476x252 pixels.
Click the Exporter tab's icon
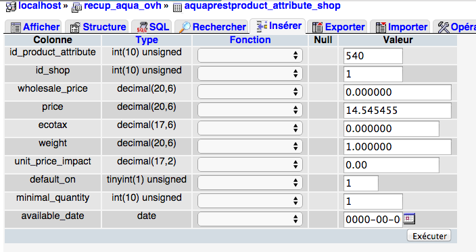click(318, 27)
